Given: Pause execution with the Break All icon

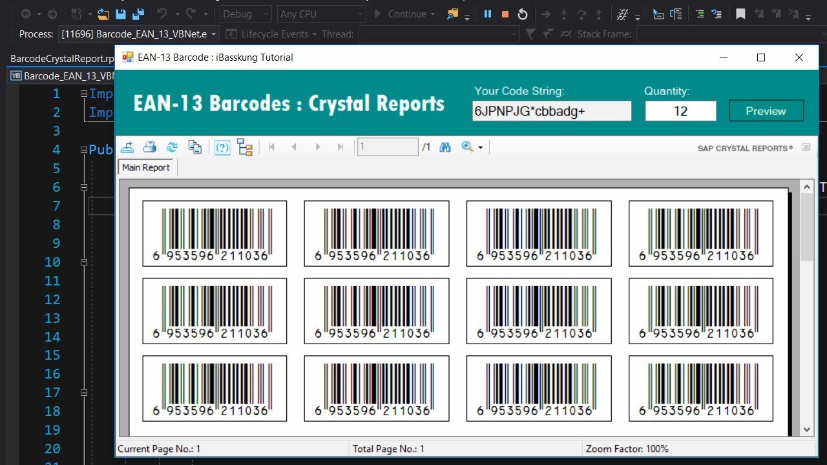Looking at the screenshot, I should [x=488, y=14].
